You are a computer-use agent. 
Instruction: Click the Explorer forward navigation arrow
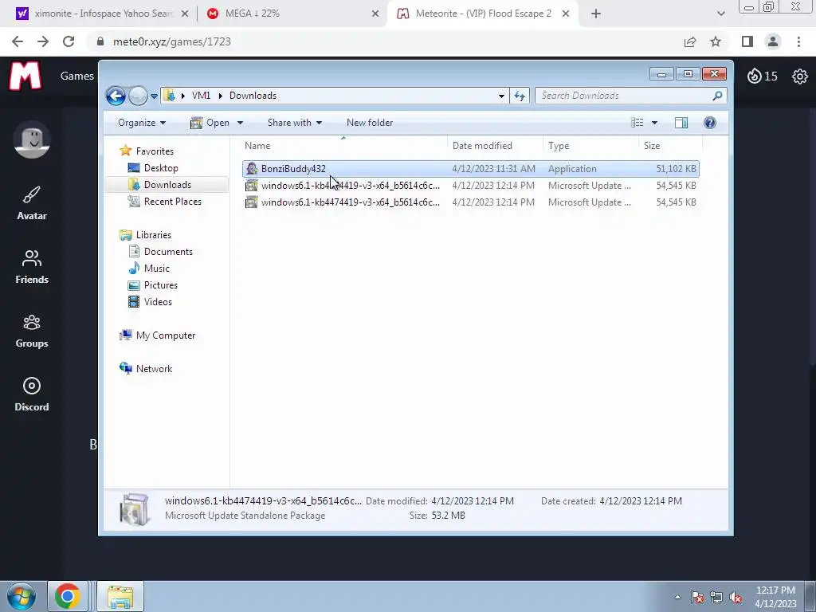pyautogui.click(x=138, y=96)
